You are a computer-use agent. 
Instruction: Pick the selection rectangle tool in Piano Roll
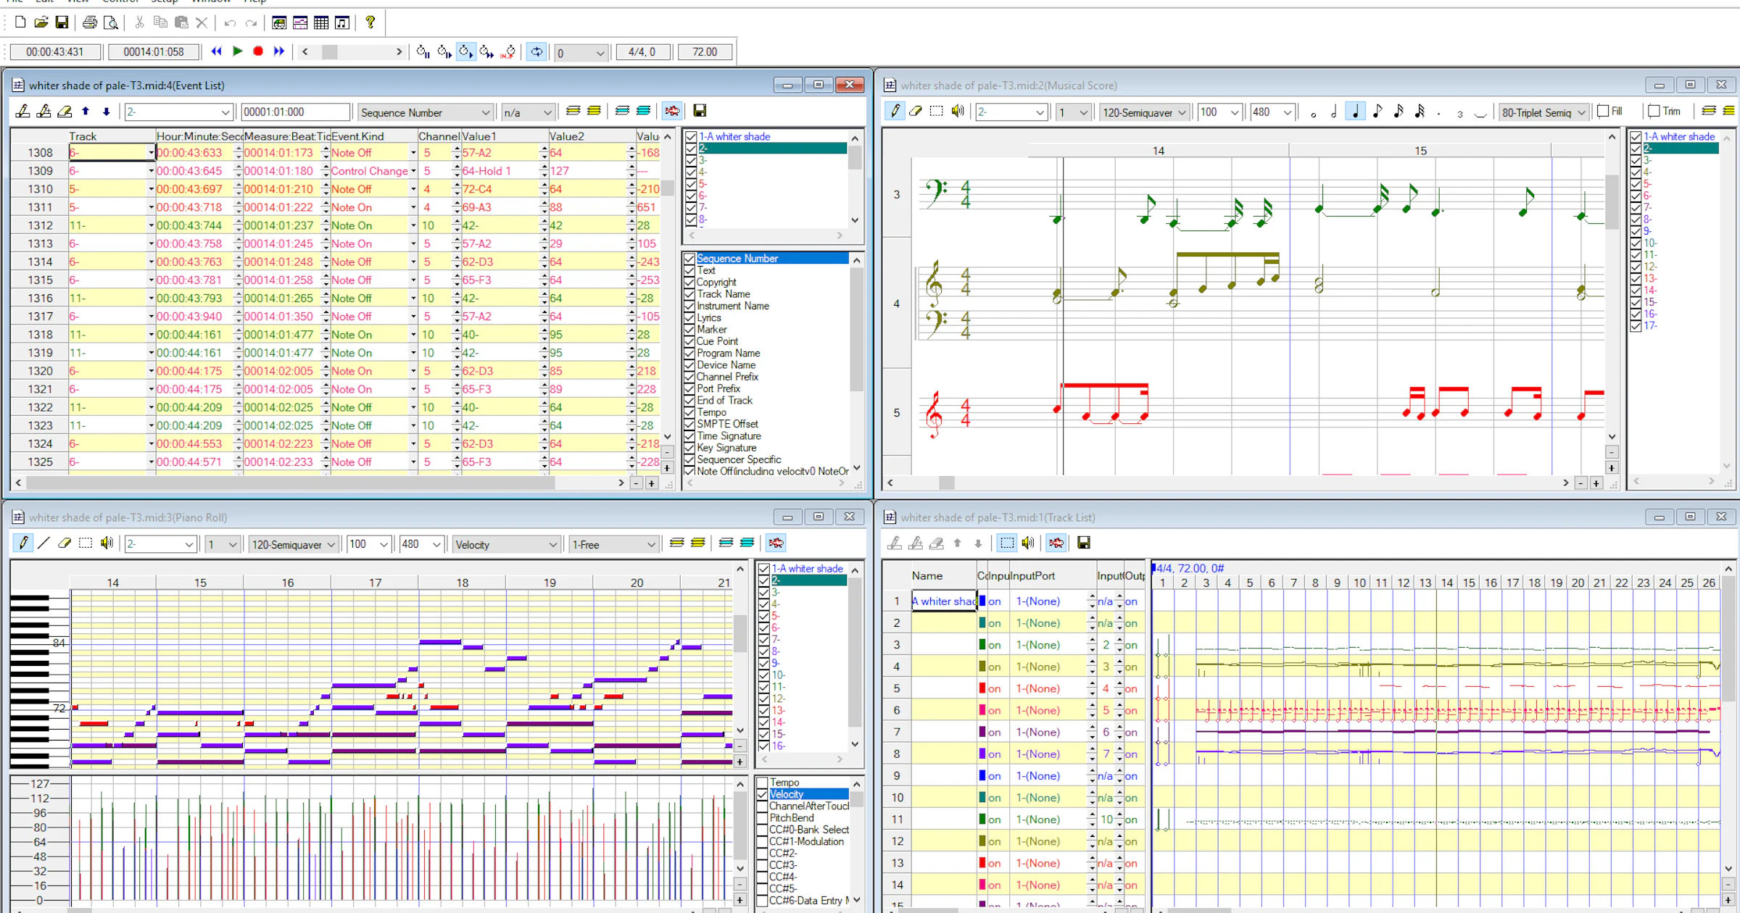[x=86, y=543]
